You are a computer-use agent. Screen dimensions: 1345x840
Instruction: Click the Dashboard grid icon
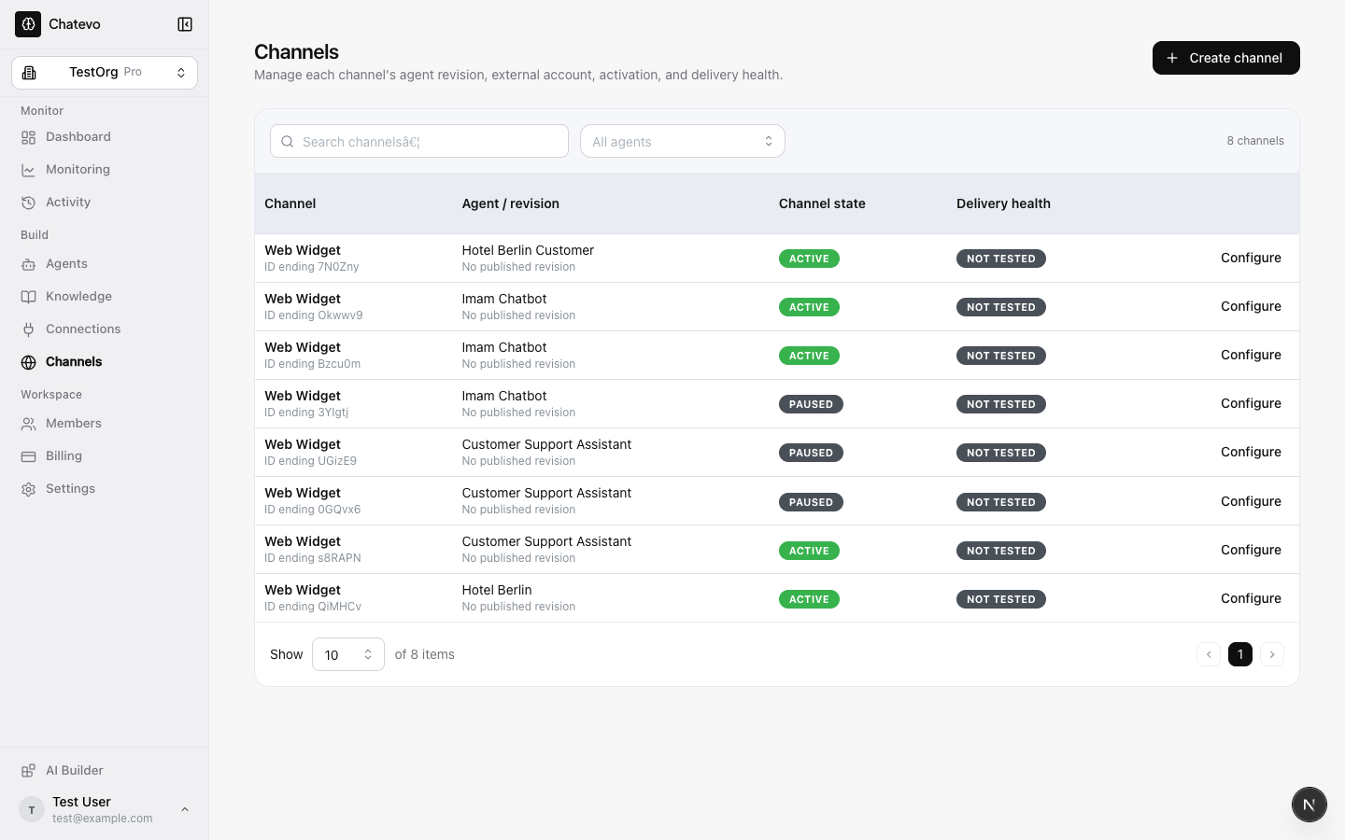(x=29, y=137)
